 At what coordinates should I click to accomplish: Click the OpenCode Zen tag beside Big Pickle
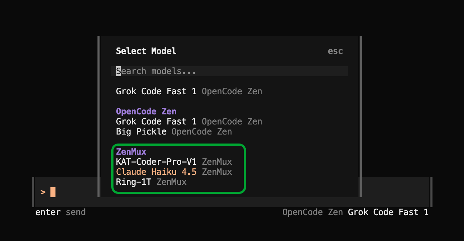(201, 132)
